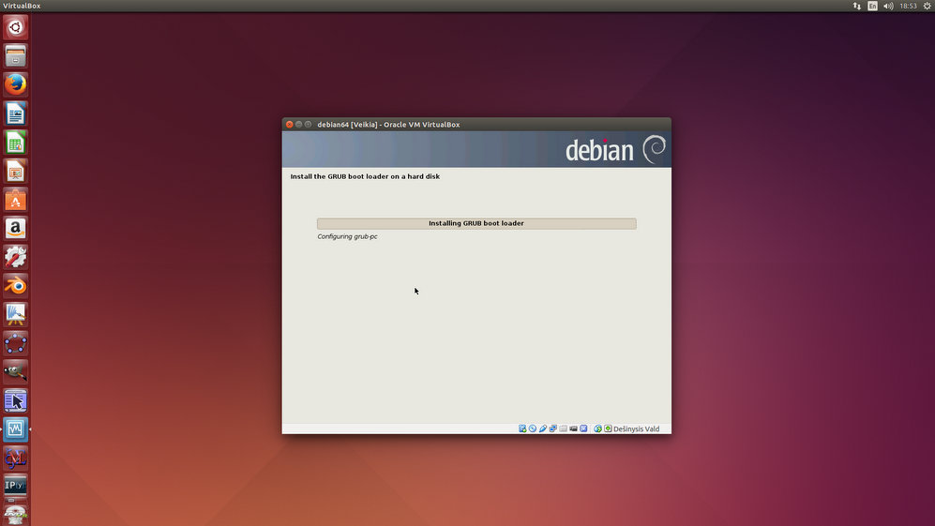The height and width of the screenshot is (526, 935).
Task: Click the Installing GRUB boot loader progress bar
Action: (476, 223)
